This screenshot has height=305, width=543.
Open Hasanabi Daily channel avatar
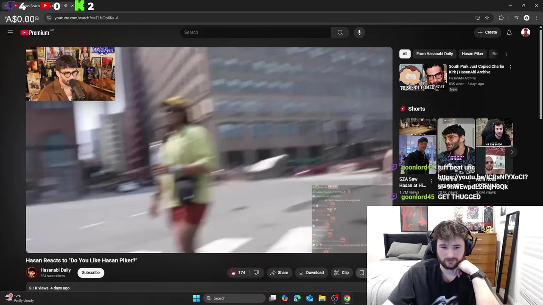[32, 272]
